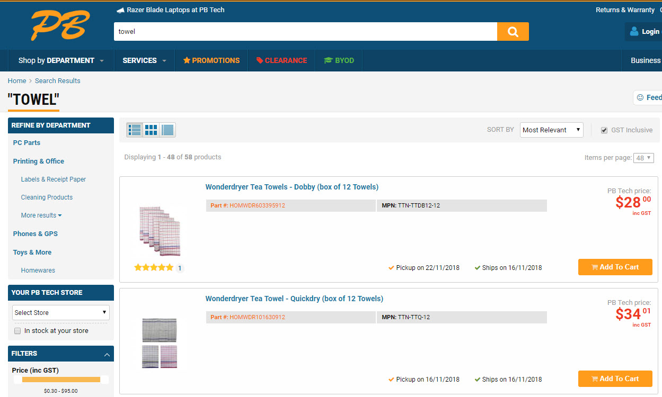
Task: Open Wonderdryer Tea Towel - Quickdry product title
Action: [294, 299]
